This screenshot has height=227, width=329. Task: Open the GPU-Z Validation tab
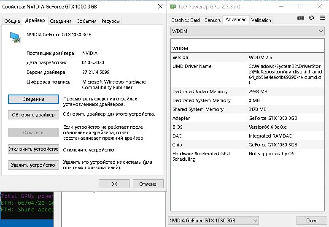click(x=261, y=20)
